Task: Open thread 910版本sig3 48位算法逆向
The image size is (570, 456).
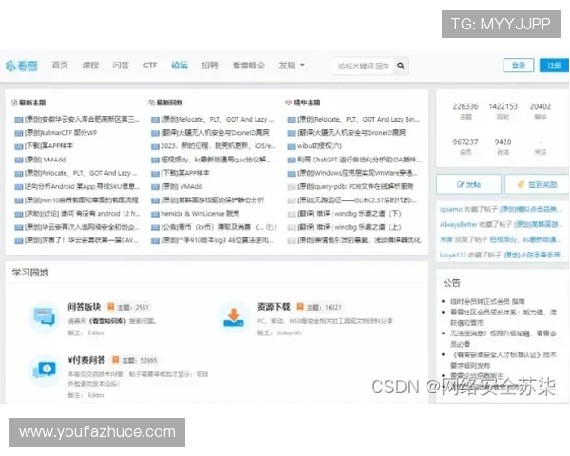Action: coord(217,240)
